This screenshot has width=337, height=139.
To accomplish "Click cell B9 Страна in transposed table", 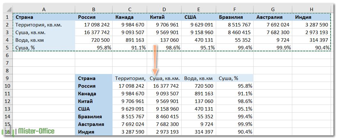I will 94,78.
